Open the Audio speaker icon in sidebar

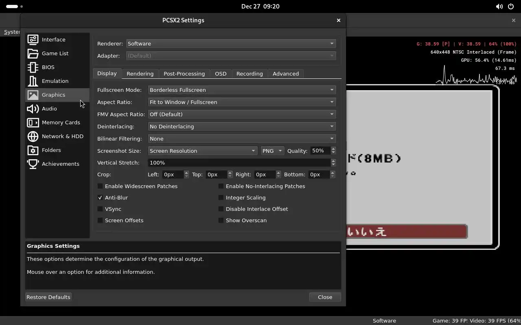click(x=33, y=108)
